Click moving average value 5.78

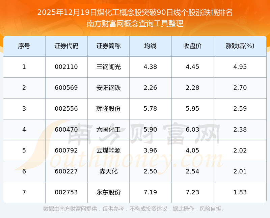[x=150, y=109]
